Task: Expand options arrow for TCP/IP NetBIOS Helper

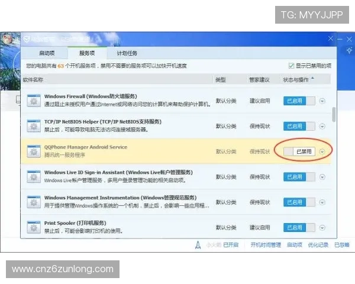Action: [x=322, y=126]
